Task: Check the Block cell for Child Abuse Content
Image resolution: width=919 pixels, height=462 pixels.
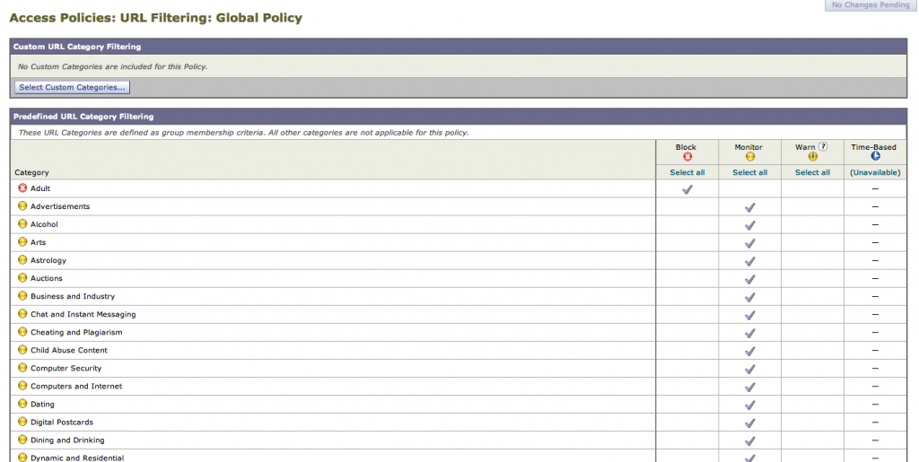Action: (x=687, y=351)
